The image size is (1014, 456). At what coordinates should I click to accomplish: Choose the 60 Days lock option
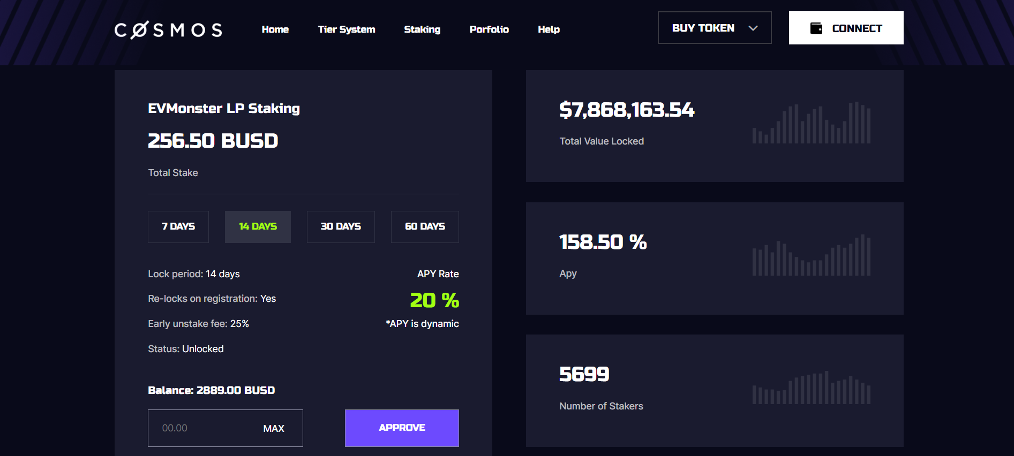click(425, 227)
